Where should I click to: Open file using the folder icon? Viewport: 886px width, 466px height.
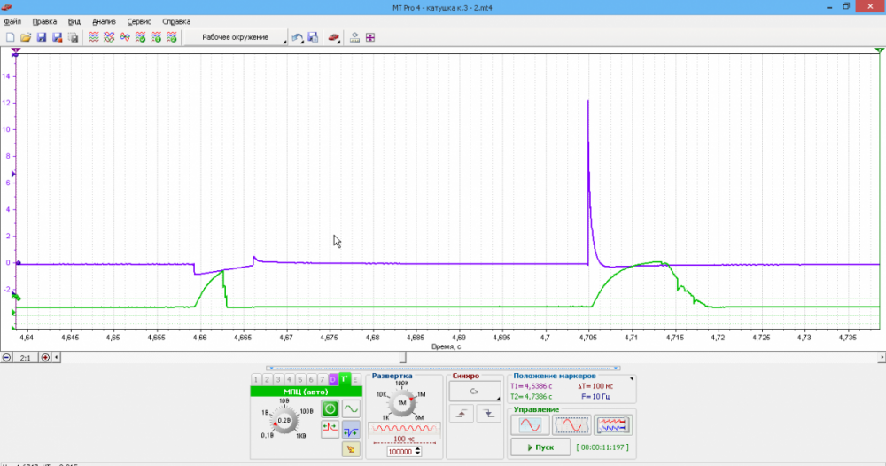pos(25,37)
